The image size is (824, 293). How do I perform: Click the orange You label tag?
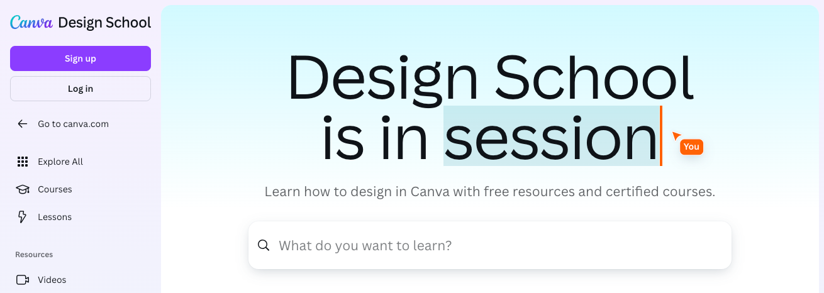[691, 146]
